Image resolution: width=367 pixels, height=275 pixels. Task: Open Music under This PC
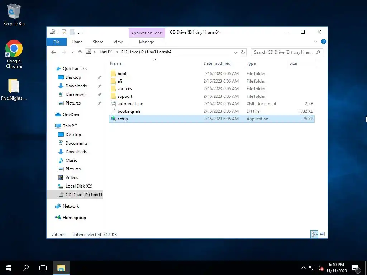[71, 160]
